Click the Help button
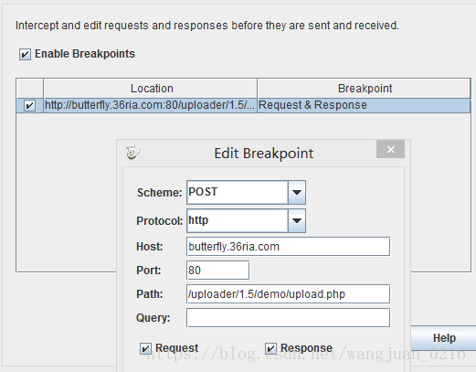476x372 pixels. point(444,338)
